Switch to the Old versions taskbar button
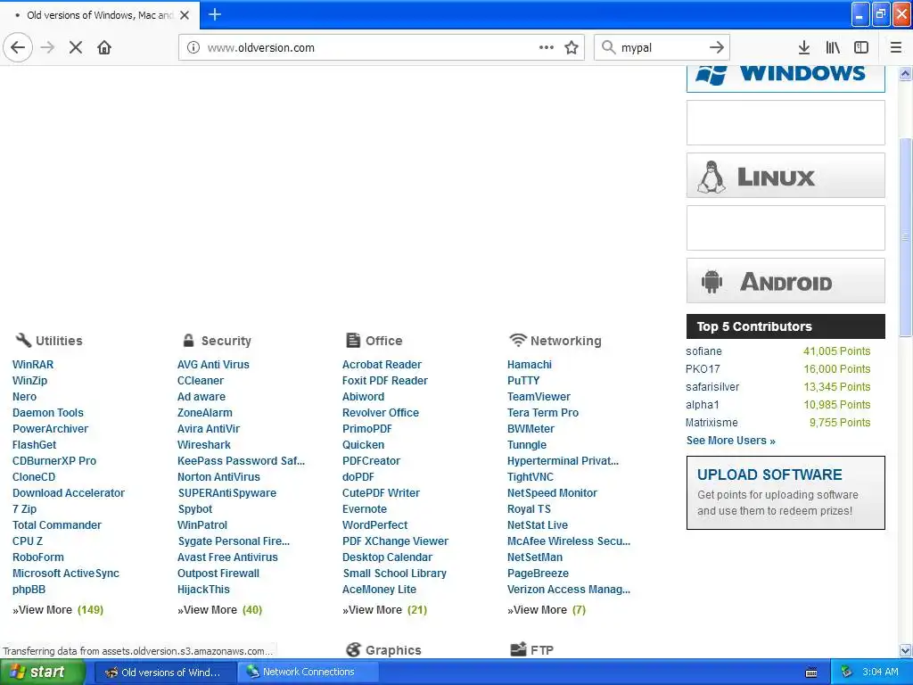 pos(165,672)
